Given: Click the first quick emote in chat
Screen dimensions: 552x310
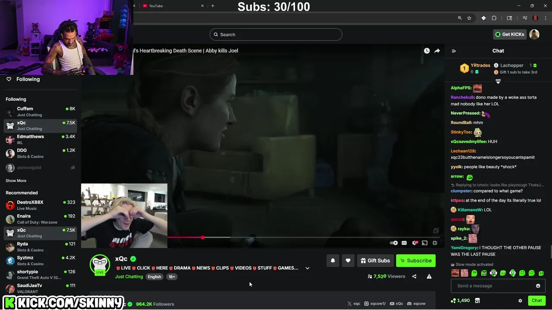Looking at the screenshot, I should 455,273.
